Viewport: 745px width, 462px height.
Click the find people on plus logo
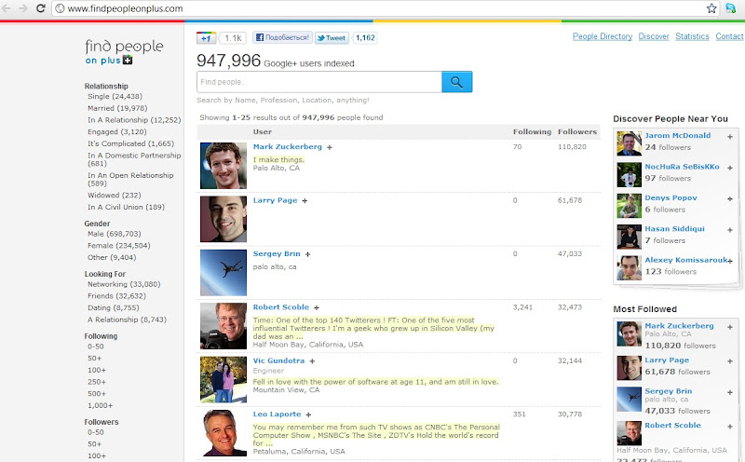tap(124, 52)
